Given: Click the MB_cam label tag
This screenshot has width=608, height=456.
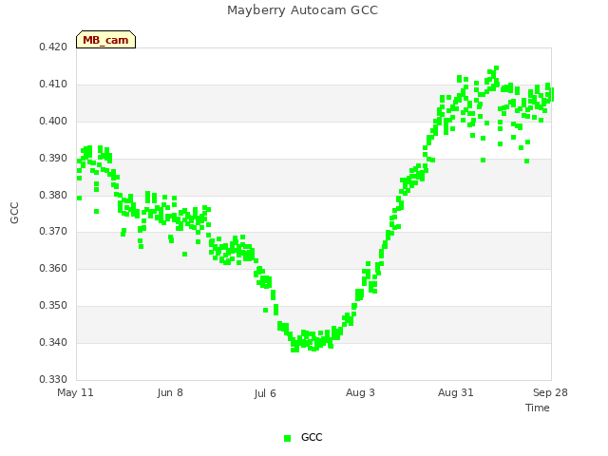Looking at the screenshot, I should pyautogui.click(x=105, y=40).
